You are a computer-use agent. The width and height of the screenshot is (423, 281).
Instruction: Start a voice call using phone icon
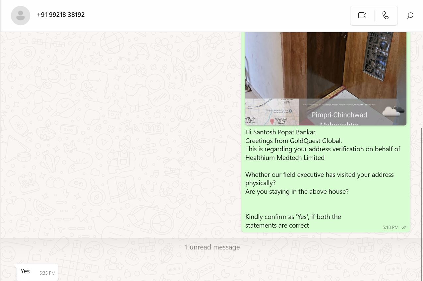(386, 15)
